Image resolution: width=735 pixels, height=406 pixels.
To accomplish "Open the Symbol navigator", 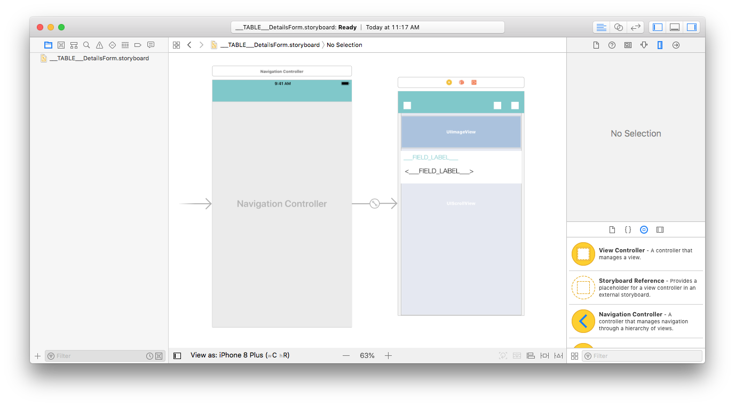I will click(74, 45).
